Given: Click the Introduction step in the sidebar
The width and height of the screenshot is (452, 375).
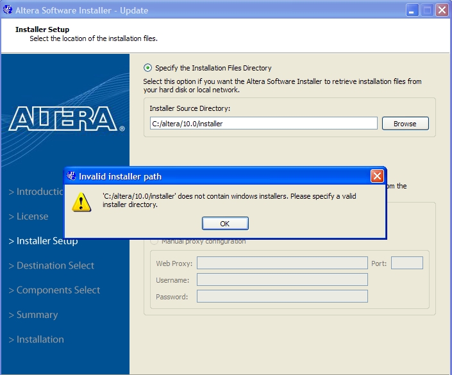Looking at the screenshot, I should coord(36,192).
